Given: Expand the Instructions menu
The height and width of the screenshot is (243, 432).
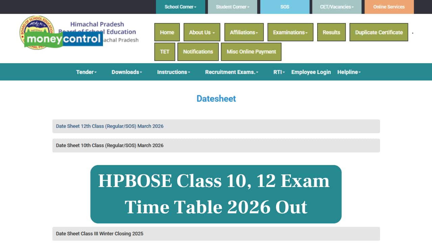Looking at the screenshot, I should pyautogui.click(x=173, y=72).
